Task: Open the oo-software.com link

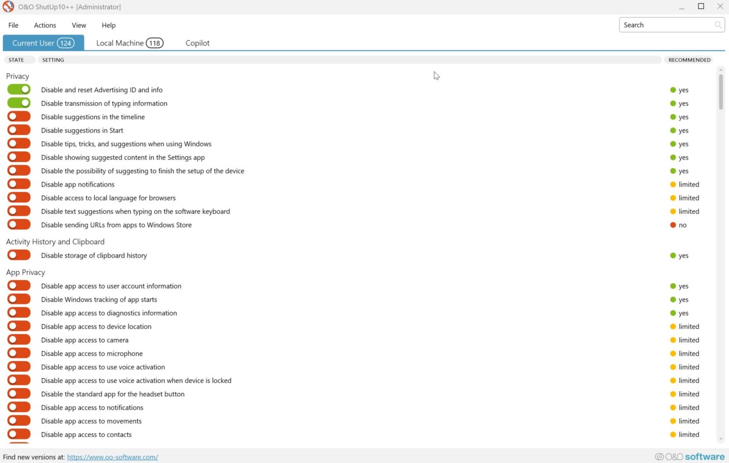Action: point(112,457)
